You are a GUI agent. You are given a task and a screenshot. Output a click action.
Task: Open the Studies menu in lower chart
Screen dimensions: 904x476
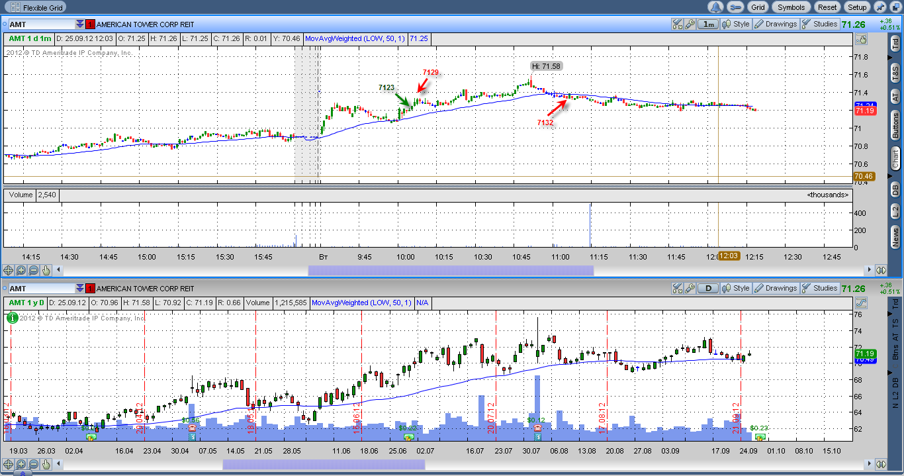pos(819,289)
